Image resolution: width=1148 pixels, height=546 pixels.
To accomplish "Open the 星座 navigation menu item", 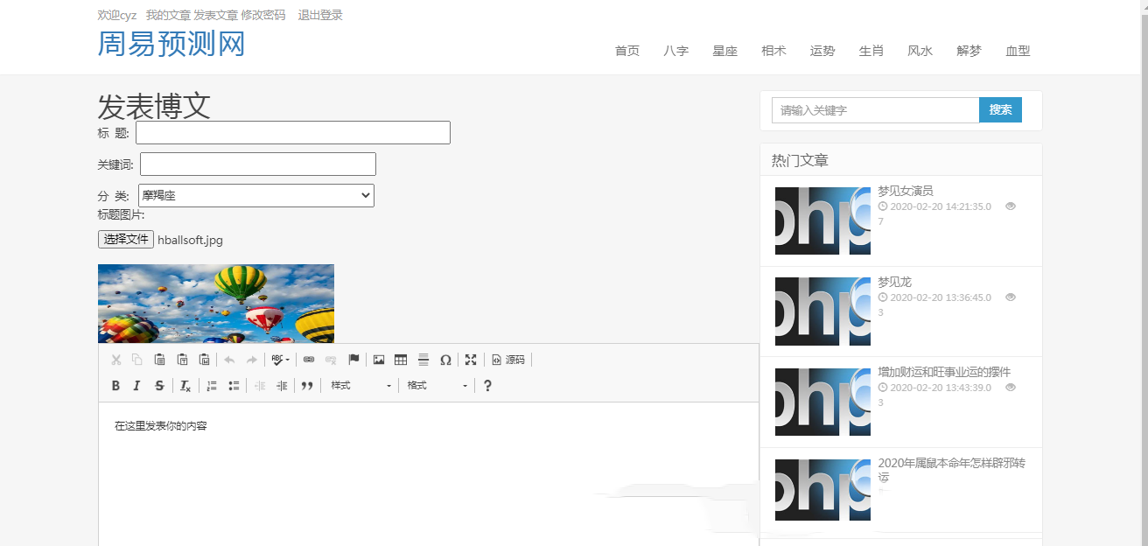I will coord(724,51).
